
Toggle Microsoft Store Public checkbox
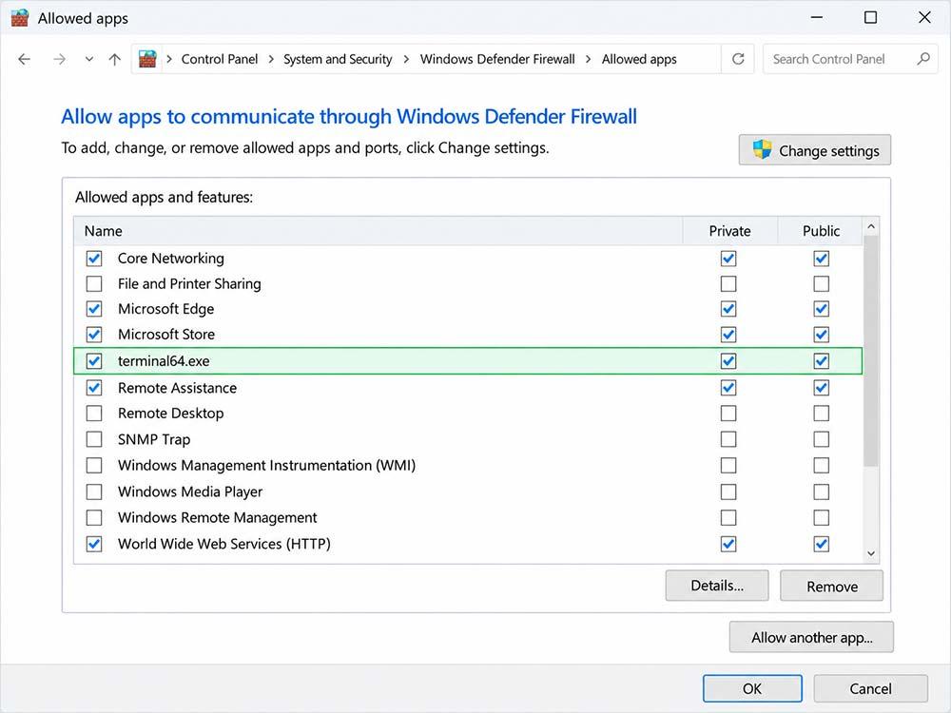pos(822,335)
